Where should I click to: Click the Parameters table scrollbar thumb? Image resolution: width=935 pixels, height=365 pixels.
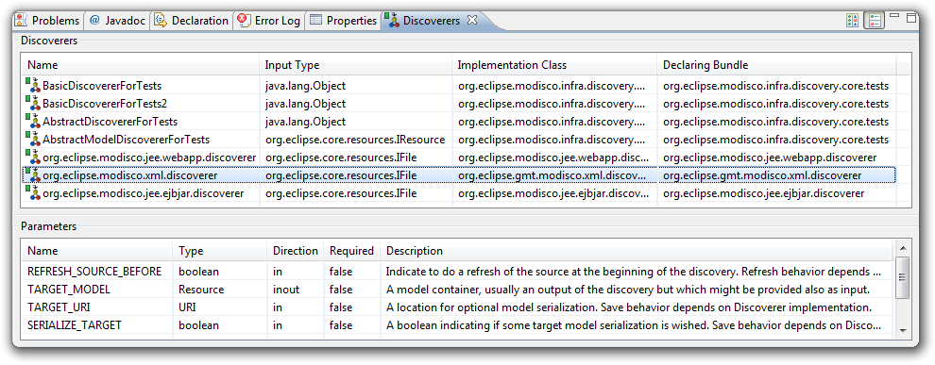(x=902, y=277)
